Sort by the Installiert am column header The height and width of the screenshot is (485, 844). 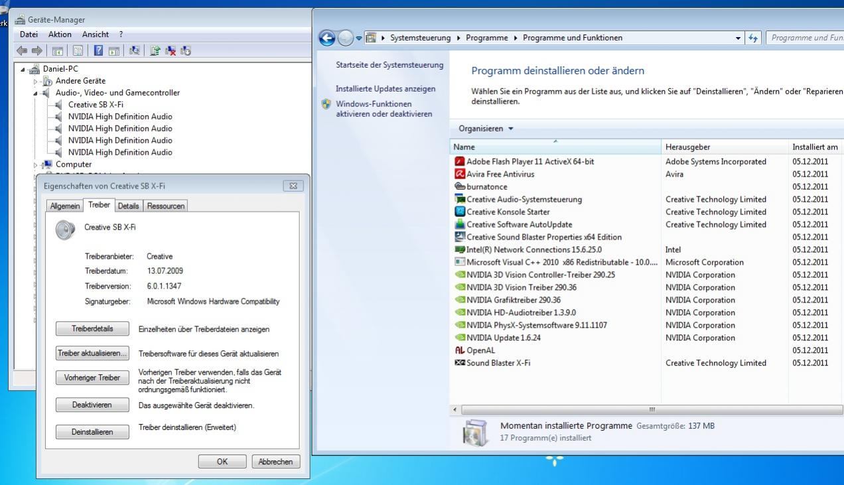click(x=816, y=146)
